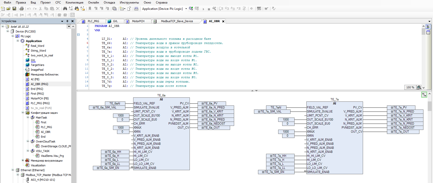Select AI_OBR (PRG) in device tree

(39, 84)
